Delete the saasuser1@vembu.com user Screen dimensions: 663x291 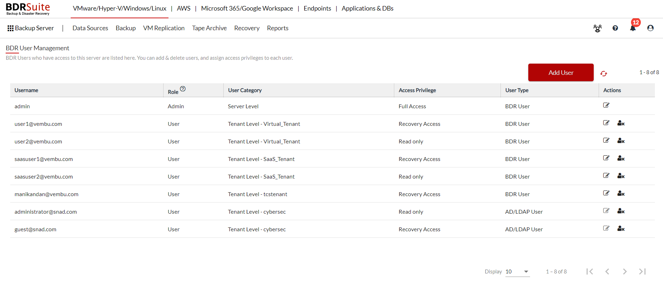(x=621, y=158)
